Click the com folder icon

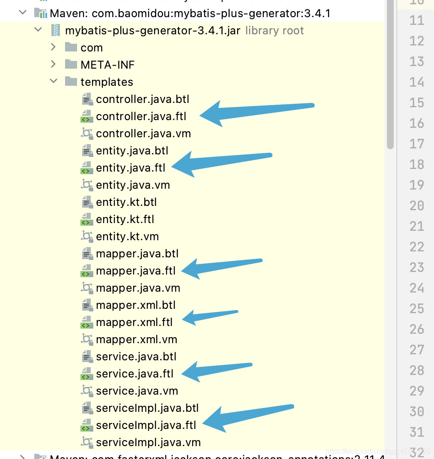(71, 47)
